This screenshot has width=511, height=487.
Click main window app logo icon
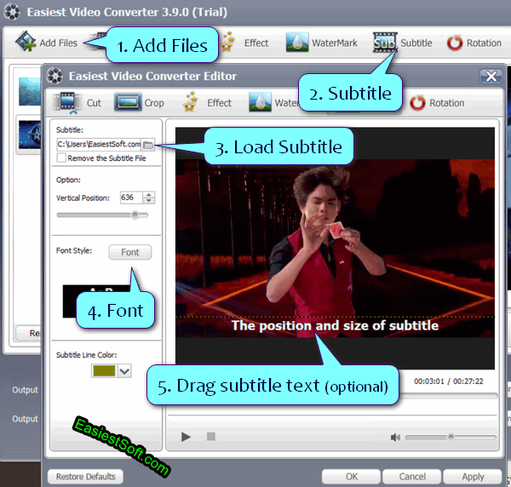12,12
